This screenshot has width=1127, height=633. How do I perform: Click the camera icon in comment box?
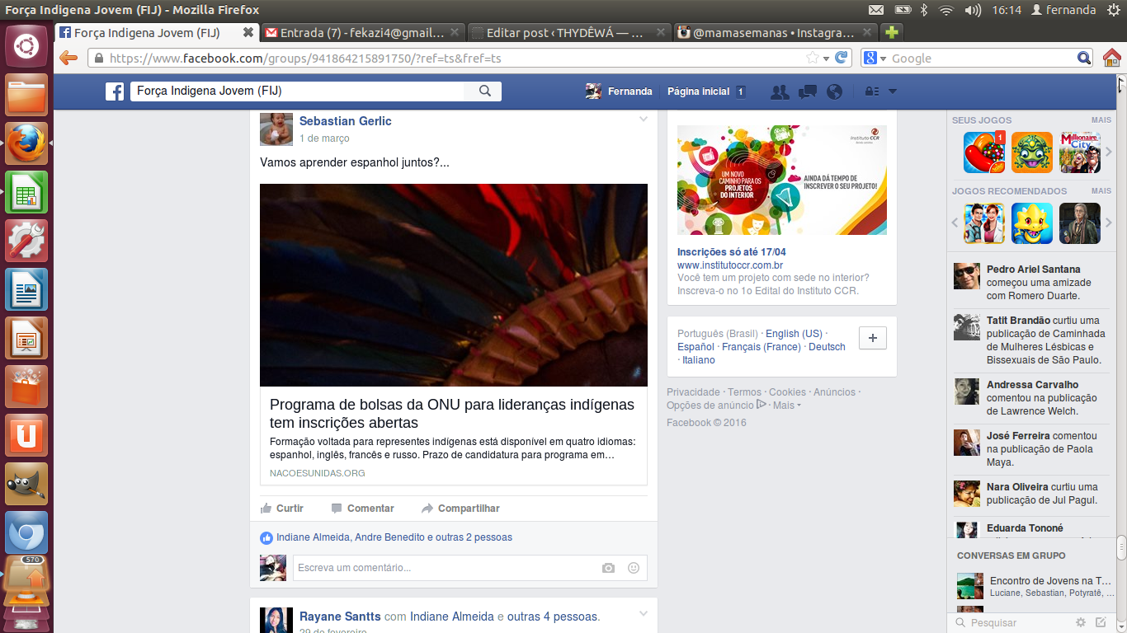pos(608,568)
